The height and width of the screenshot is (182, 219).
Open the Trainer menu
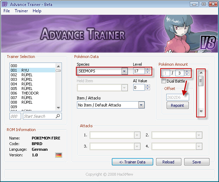(x=21, y=11)
